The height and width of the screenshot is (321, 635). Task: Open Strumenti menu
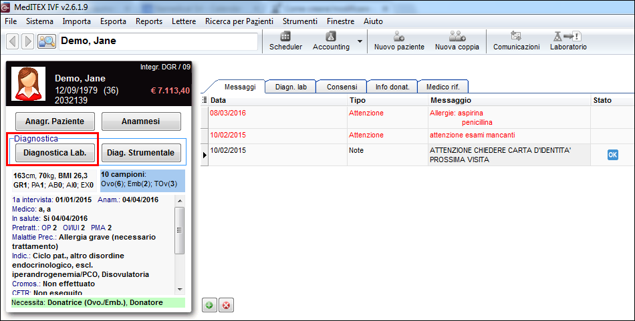tap(300, 21)
